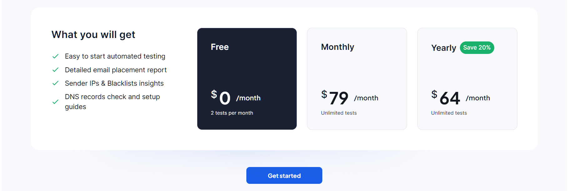
Task: Click the "DNS records check and setup guides" text
Action: click(112, 102)
